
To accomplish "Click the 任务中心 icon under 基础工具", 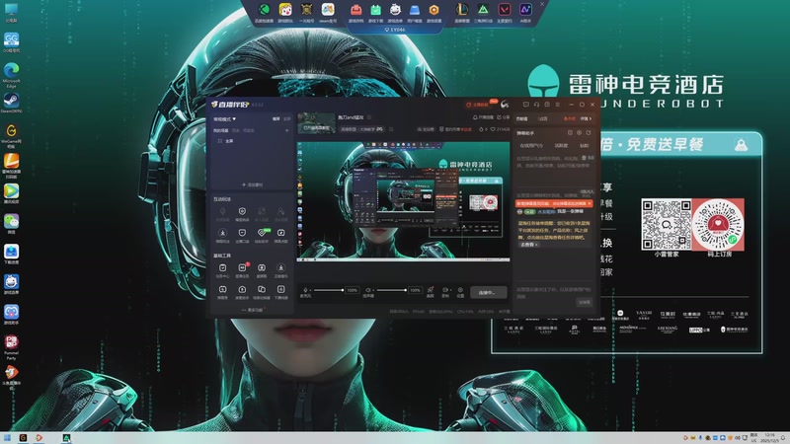I will point(223,267).
